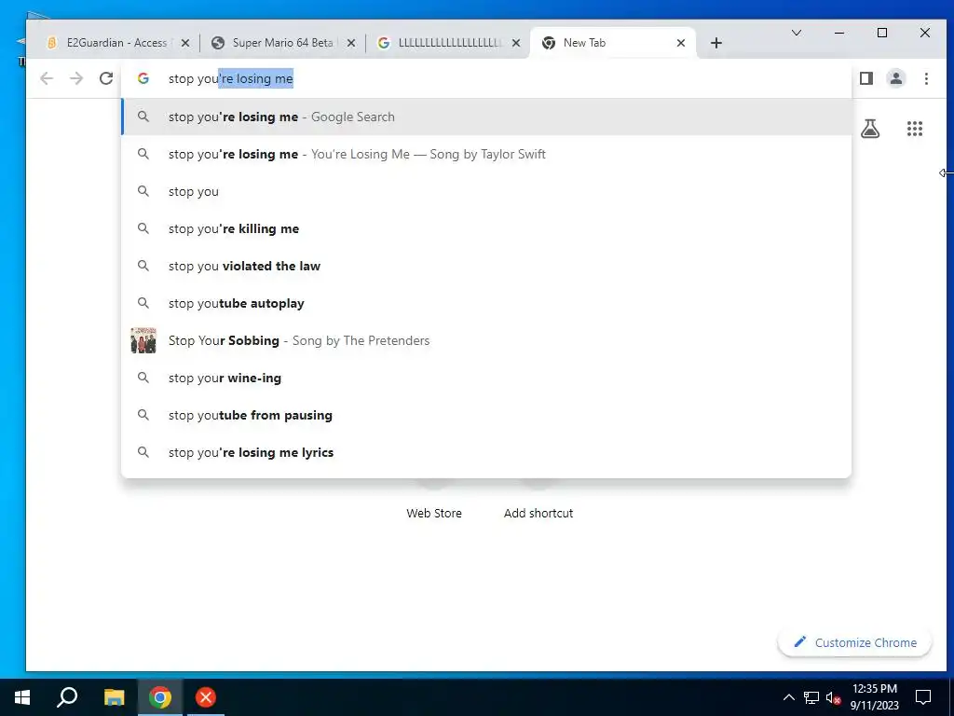
Task: Select 'stop youtube autoplay' suggestion
Action: [486, 303]
